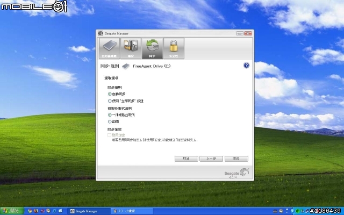Screen dimensions: 344x215
Task: Minimize the Seagate Manager window
Action: pyautogui.click(x=240, y=33)
